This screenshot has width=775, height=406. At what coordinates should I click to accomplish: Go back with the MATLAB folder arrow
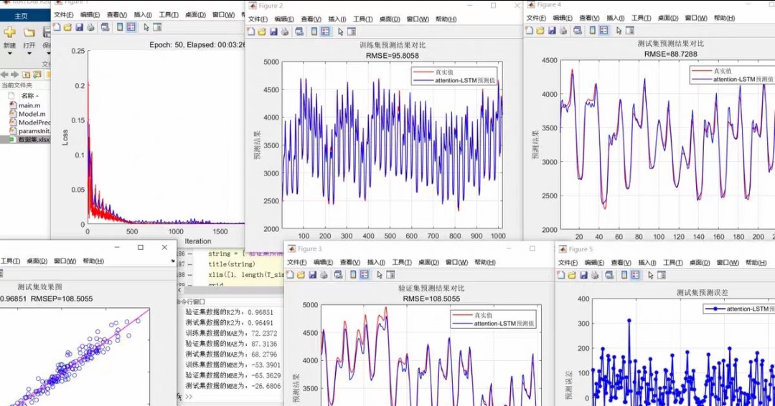(x=4, y=74)
